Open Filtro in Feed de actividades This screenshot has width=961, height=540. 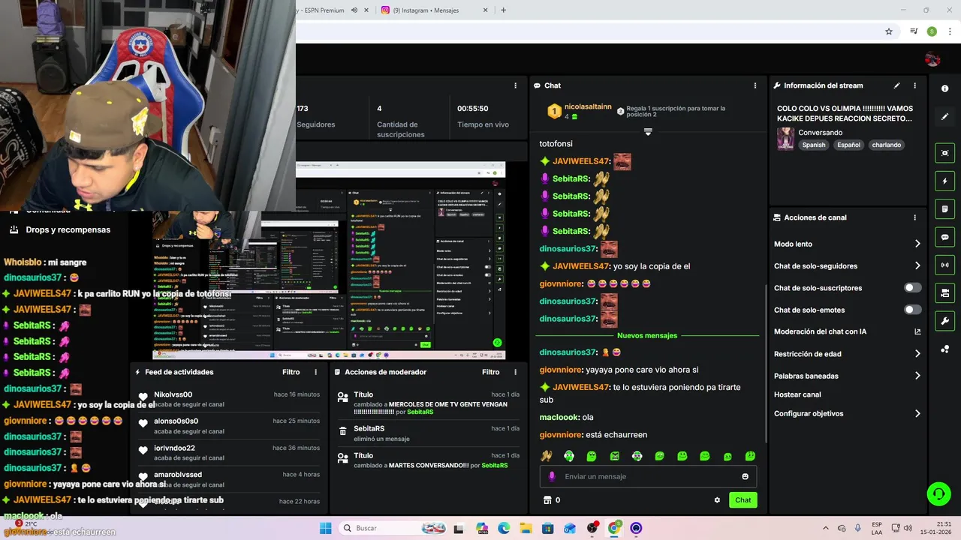(291, 372)
